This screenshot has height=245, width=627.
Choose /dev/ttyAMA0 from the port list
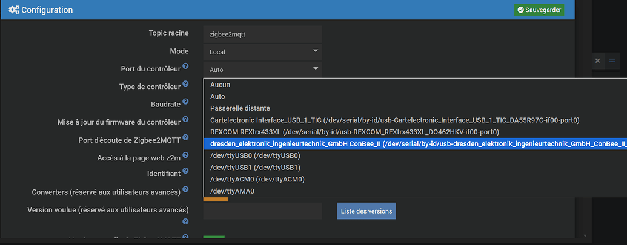[232, 191]
